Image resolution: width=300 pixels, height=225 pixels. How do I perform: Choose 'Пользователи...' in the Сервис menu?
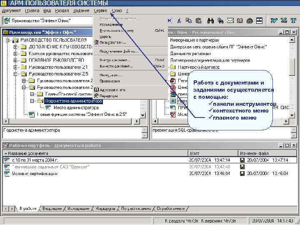[x=130, y=42]
